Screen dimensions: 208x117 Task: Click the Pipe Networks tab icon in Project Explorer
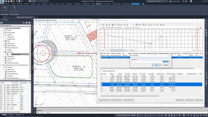(x=143, y=25)
